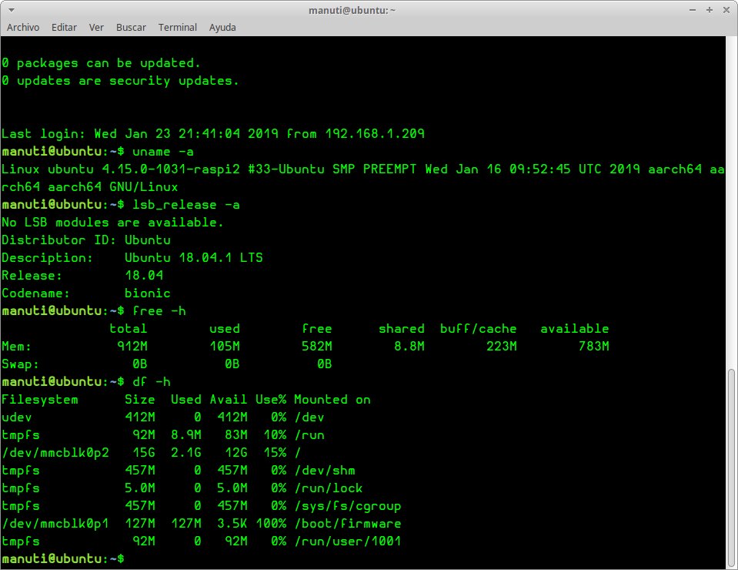Image resolution: width=738 pixels, height=570 pixels.
Task: Click 'Distributor ID:' label
Action: [58, 240]
